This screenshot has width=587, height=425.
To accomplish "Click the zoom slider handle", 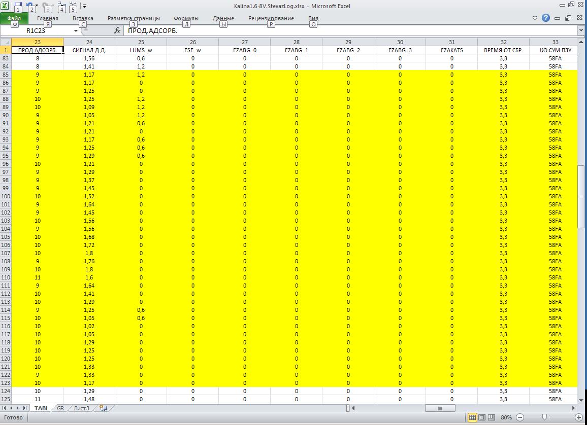I will point(544,417).
